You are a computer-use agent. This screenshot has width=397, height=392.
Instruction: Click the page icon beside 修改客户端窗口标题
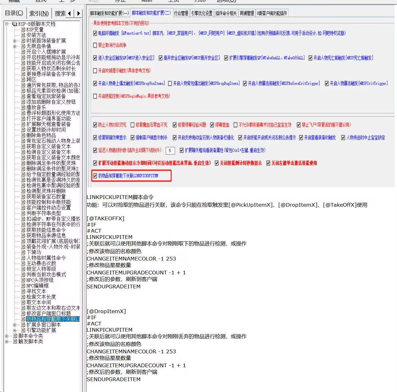[23, 313]
